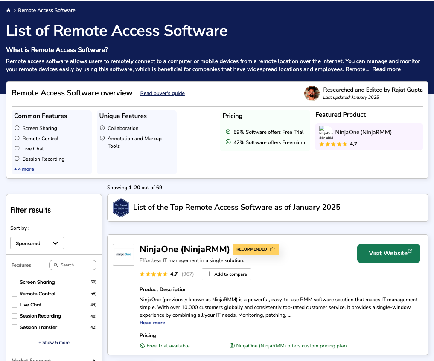Screen dimensions: 434x361
Task: Click 'Showing 1-20 out of 69' text
Action: [134, 188]
